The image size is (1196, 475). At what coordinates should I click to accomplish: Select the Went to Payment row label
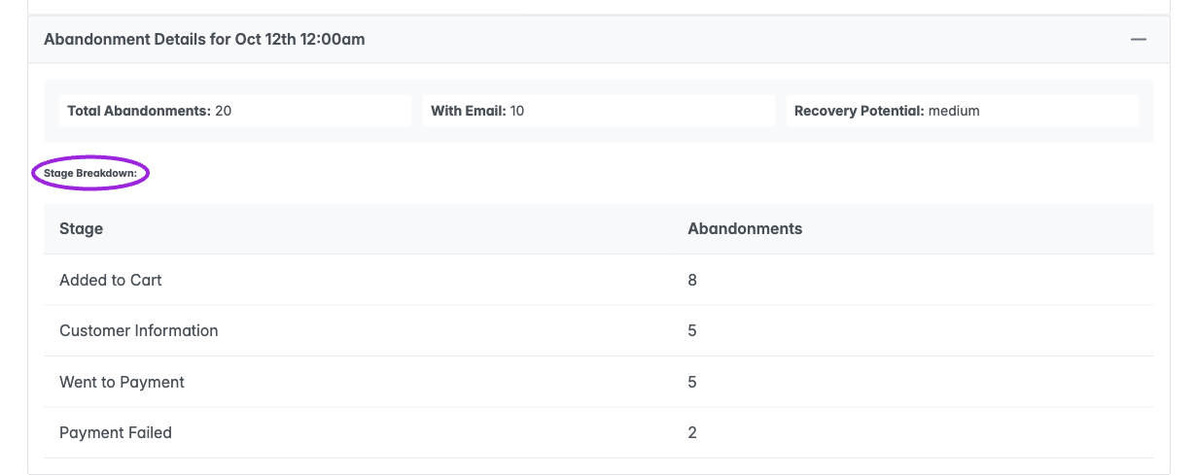point(122,382)
